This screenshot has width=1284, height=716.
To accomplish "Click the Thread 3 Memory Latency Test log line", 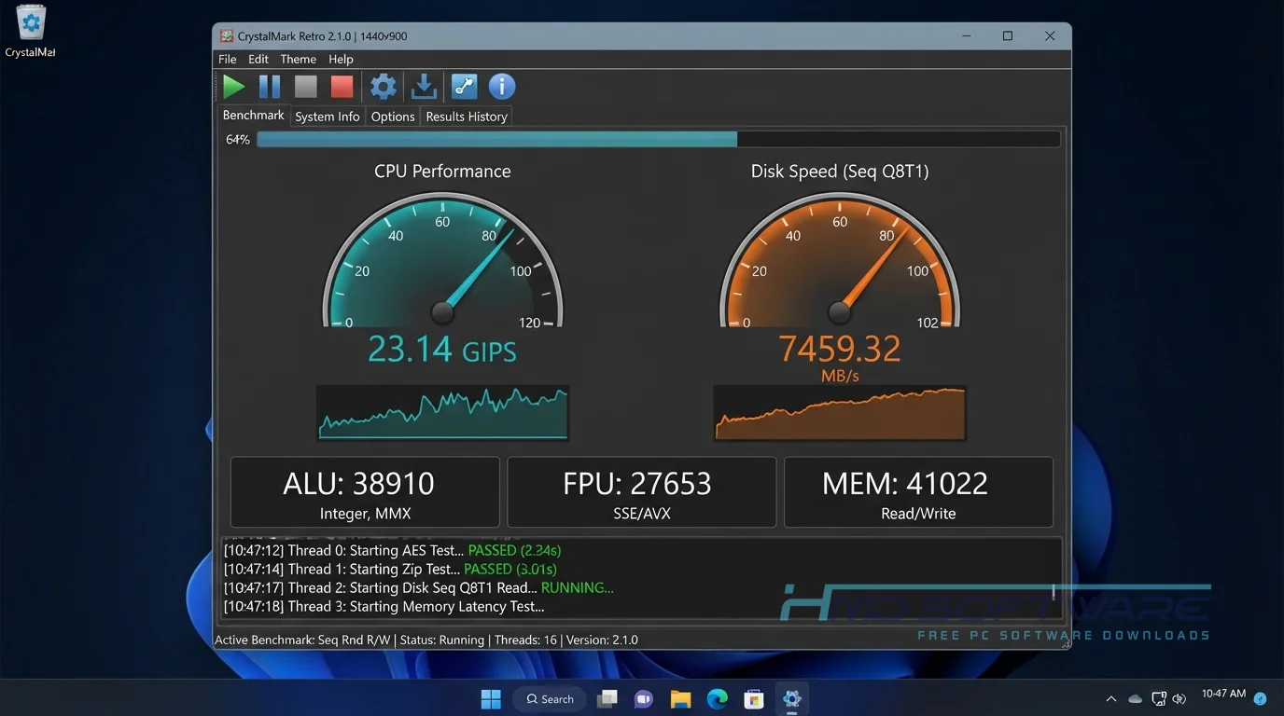I will pyautogui.click(x=384, y=607).
